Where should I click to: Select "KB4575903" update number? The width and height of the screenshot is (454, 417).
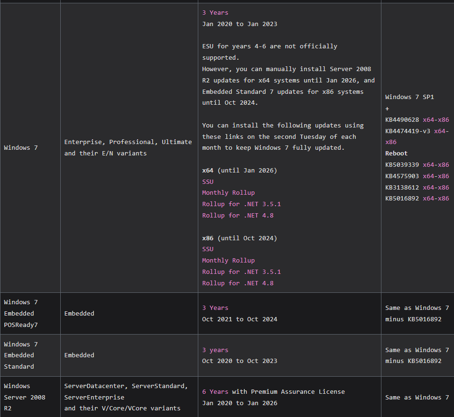click(x=402, y=176)
